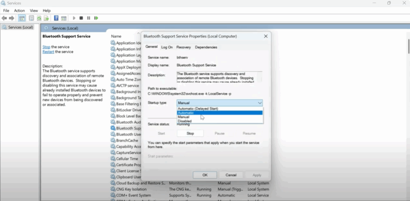Toggle the Show/Hide Action Pane toolbar icon

[x=64, y=18]
